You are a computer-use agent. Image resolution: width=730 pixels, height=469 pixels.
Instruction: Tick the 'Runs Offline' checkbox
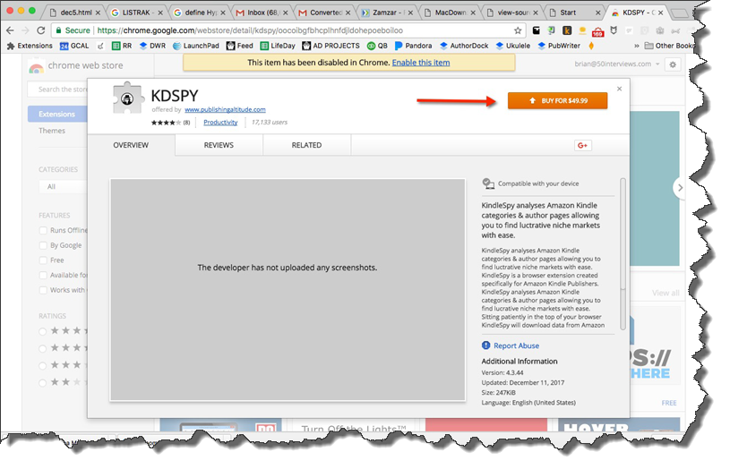pyautogui.click(x=43, y=230)
